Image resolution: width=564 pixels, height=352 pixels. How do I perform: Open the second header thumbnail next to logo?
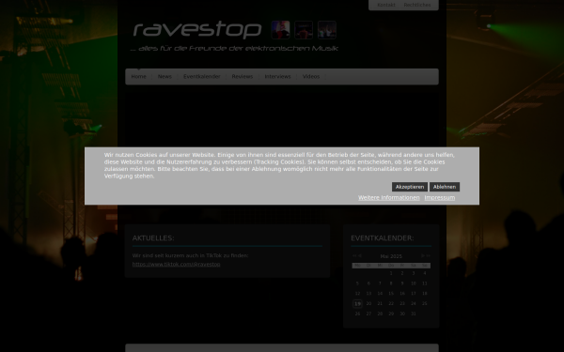[x=304, y=30]
